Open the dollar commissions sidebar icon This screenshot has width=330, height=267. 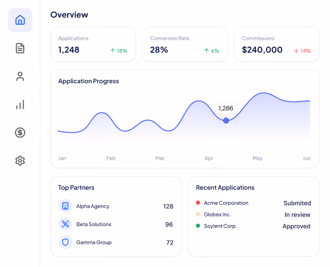20,133
